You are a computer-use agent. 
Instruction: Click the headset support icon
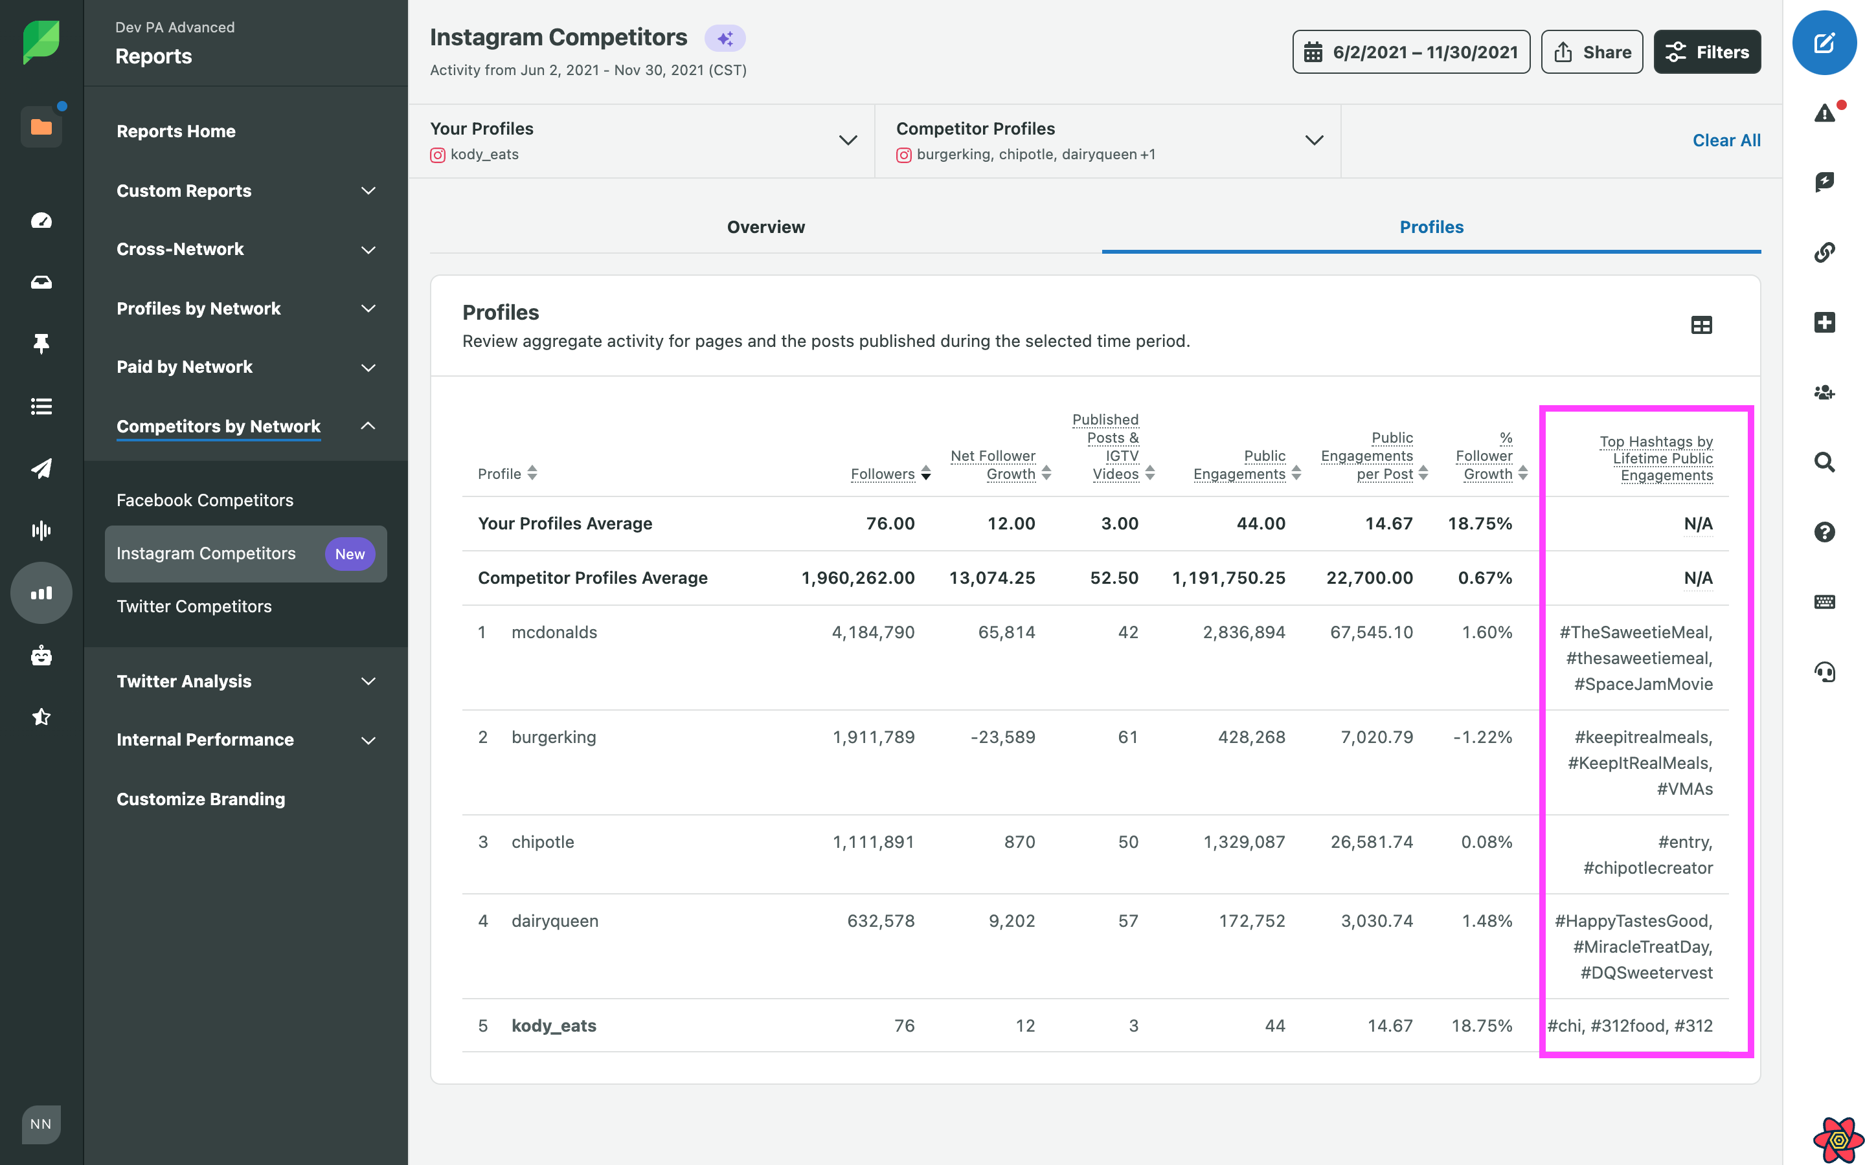[1824, 672]
